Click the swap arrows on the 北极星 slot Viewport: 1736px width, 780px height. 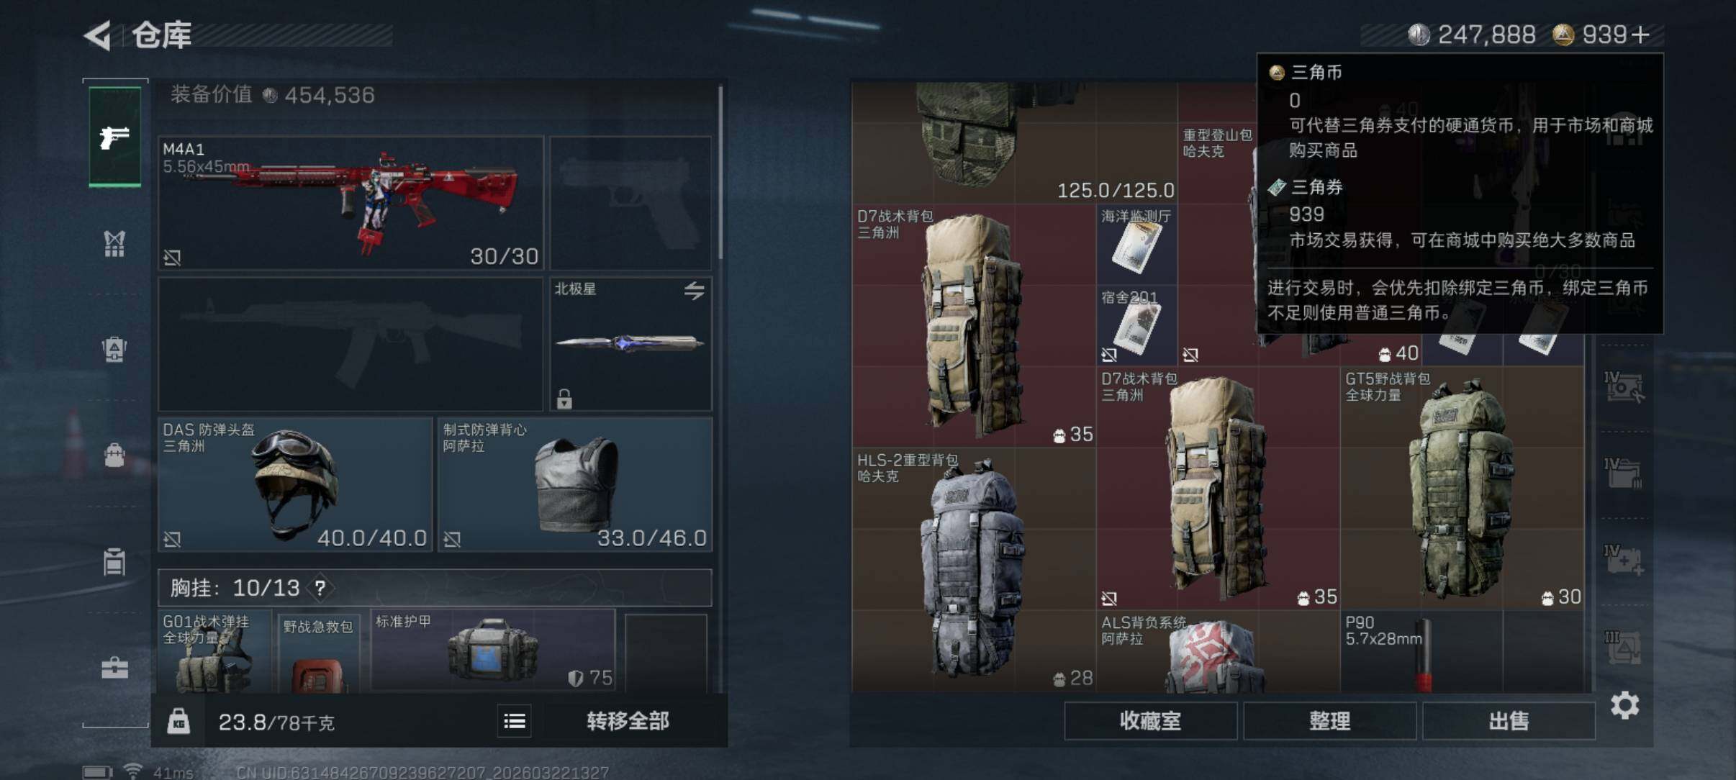coord(694,291)
